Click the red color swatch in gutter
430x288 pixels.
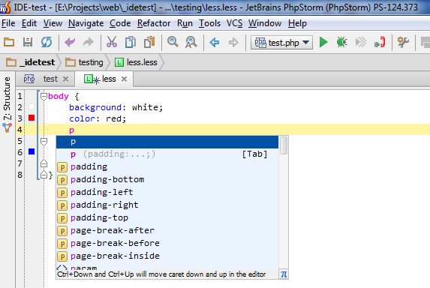point(32,118)
